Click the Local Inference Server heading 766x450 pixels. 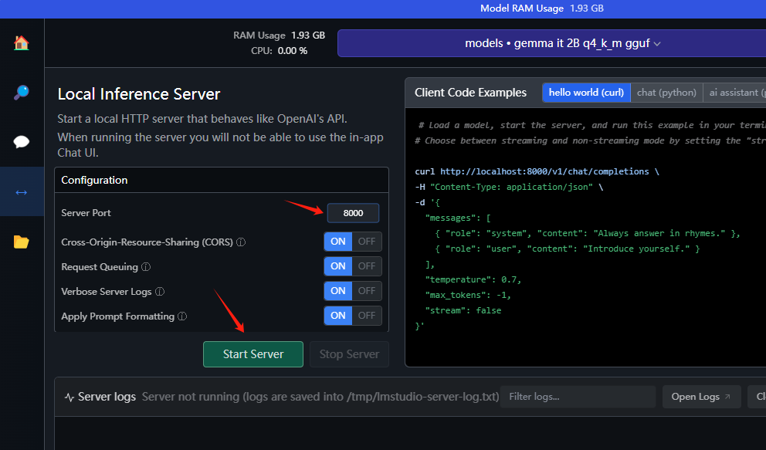coord(139,94)
